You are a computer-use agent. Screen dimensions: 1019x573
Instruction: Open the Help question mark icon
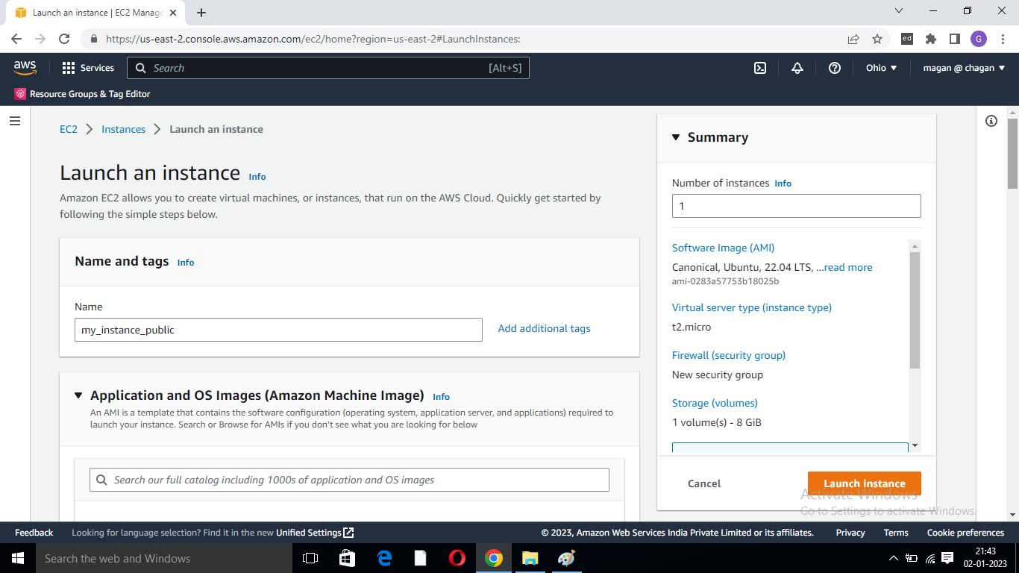point(834,68)
